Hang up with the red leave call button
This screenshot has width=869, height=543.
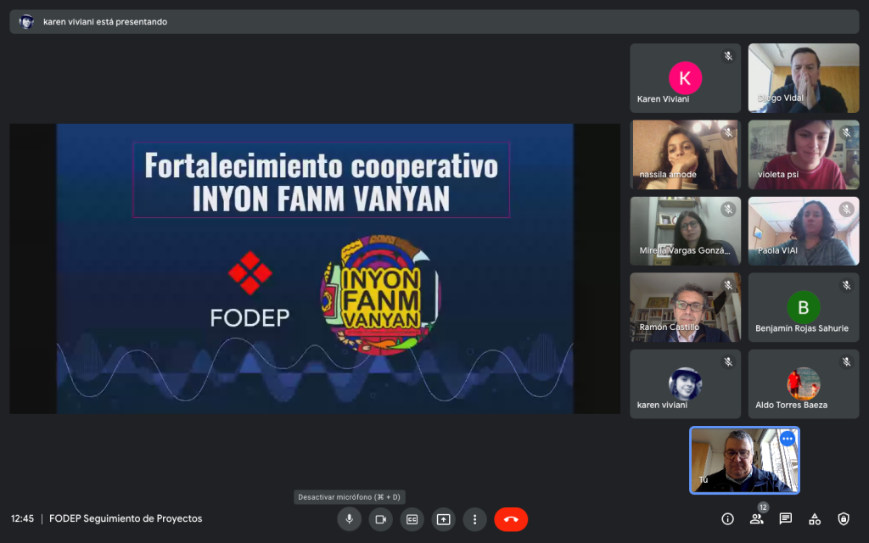pos(511,519)
